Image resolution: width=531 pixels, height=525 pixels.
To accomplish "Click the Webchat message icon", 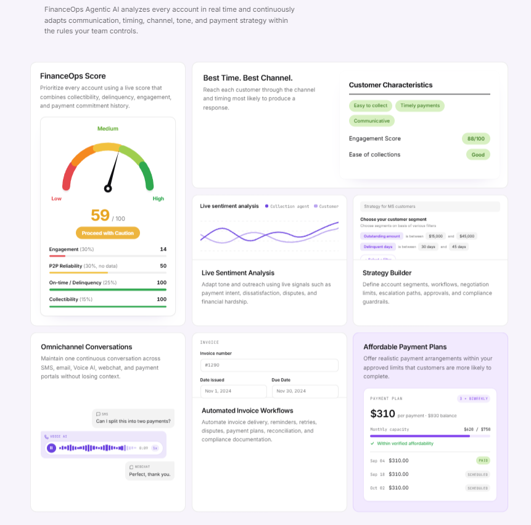I will 131,467.
